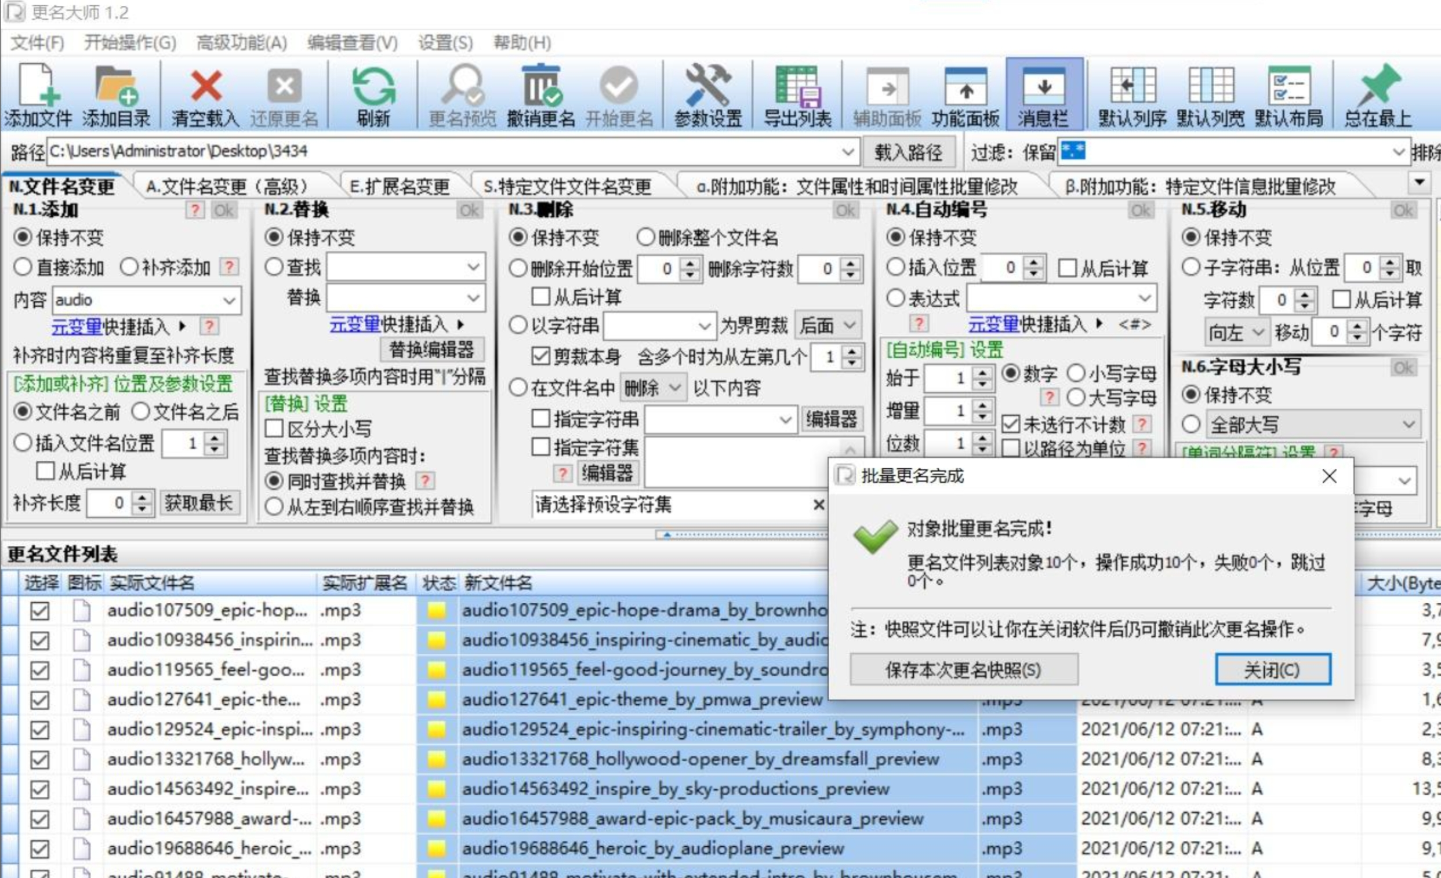Click yellow status icon of audio127641 row
This screenshot has width=1441, height=878.
click(x=436, y=700)
